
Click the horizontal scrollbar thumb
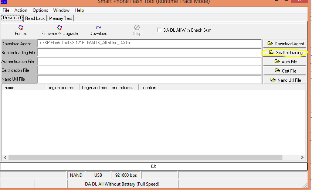[x=145, y=157]
